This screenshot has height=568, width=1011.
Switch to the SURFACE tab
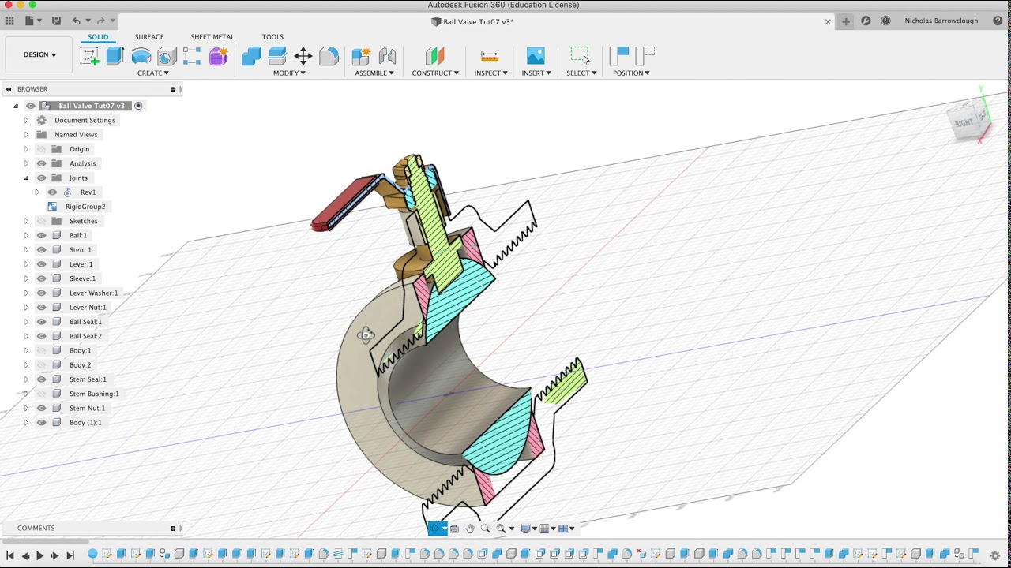tap(149, 37)
